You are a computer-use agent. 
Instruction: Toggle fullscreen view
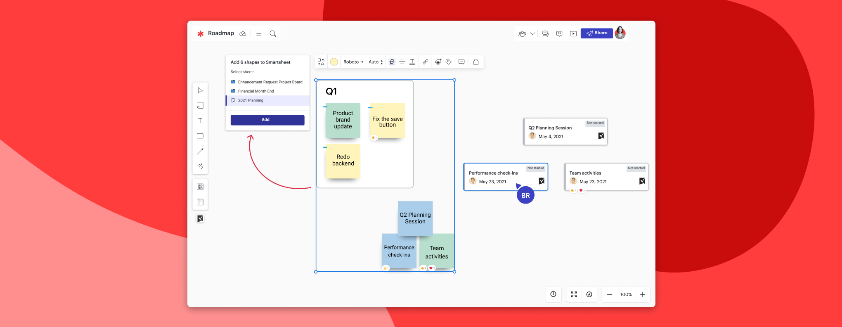coord(574,294)
